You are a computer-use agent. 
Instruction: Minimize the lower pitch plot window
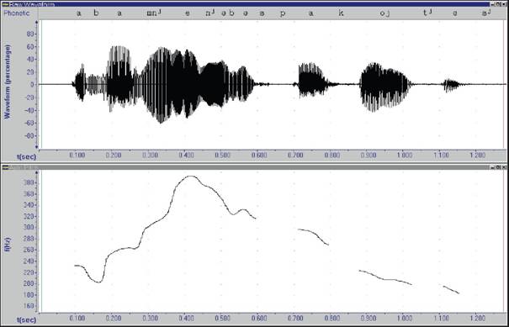[x=493, y=167]
